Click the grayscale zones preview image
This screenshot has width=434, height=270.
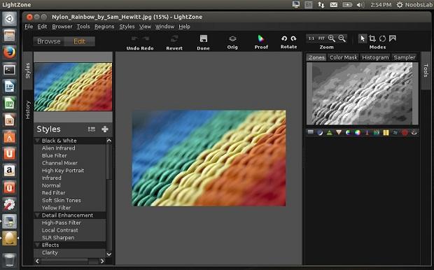click(362, 94)
